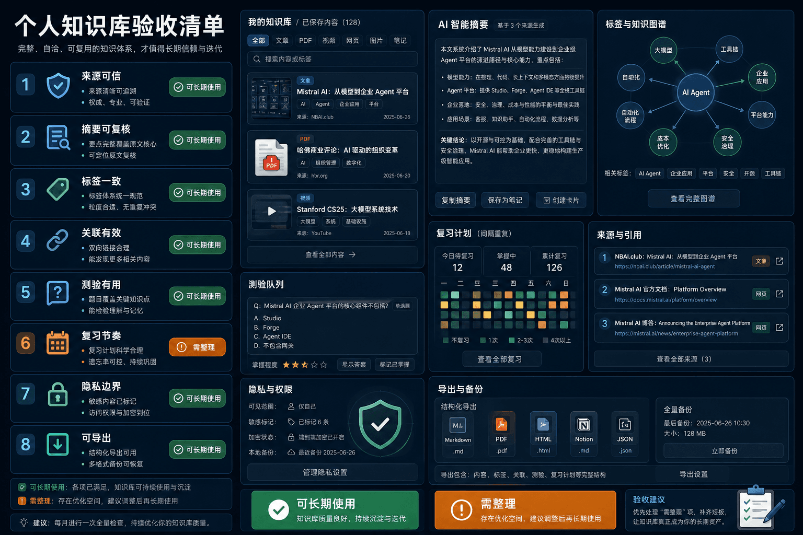Select quiz answer B. Forge

click(x=267, y=328)
